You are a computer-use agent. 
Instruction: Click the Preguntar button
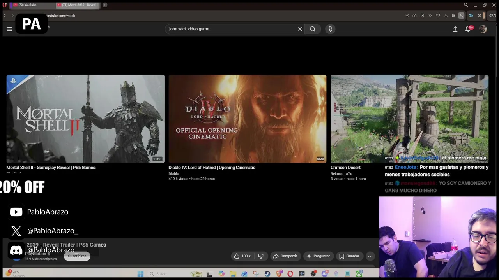318,256
